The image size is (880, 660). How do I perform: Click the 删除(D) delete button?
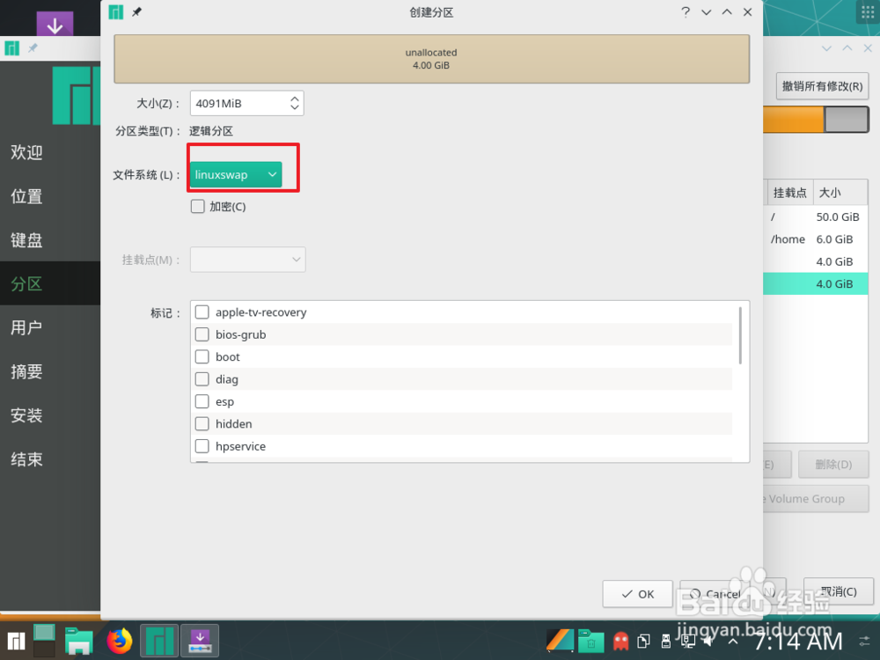pyautogui.click(x=833, y=465)
